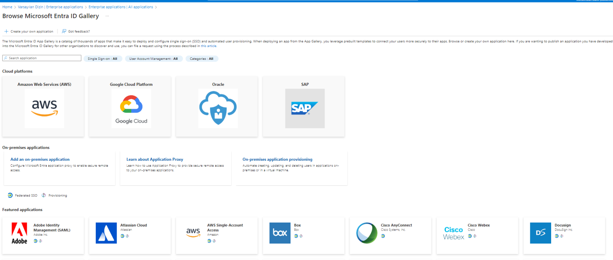
Task: Expand the Categories : All filter
Action: 202,58
